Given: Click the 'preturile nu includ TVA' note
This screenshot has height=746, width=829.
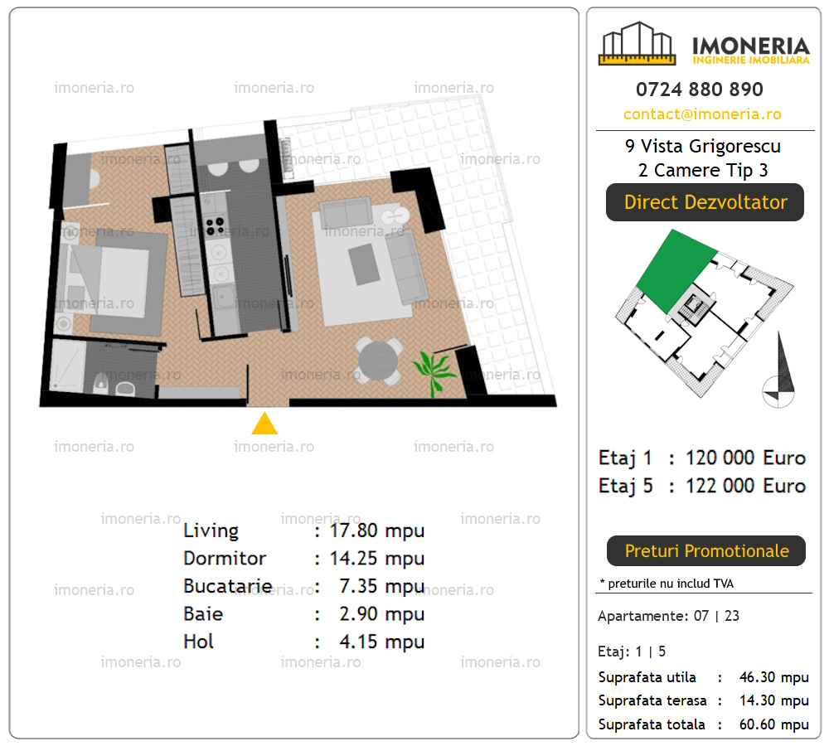Looking at the screenshot, I should tap(667, 584).
